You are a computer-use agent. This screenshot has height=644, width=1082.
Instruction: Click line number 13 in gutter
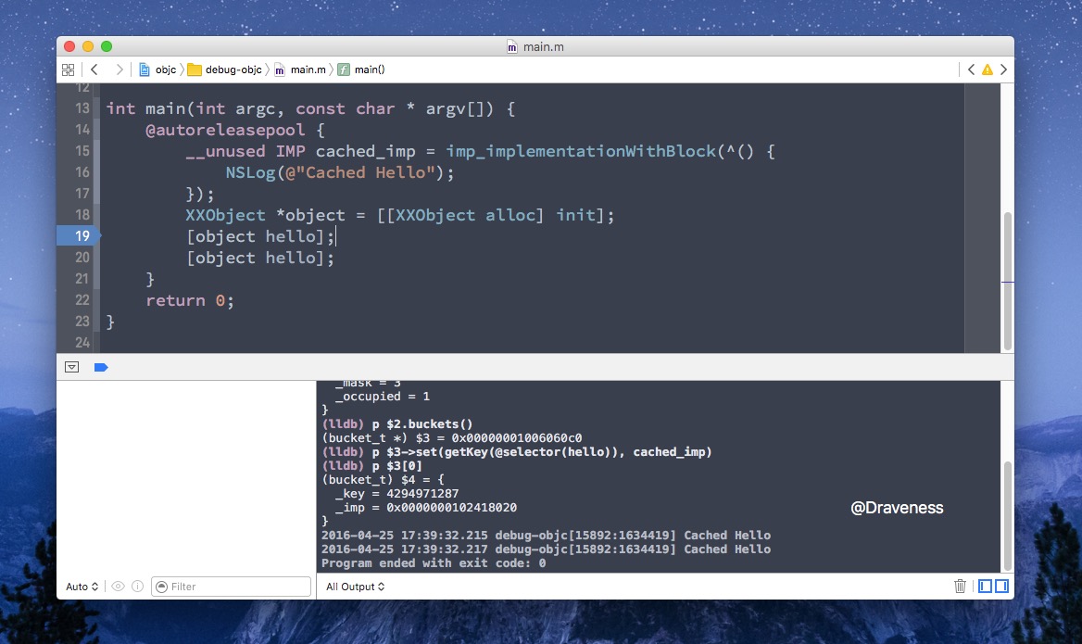tap(82, 108)
